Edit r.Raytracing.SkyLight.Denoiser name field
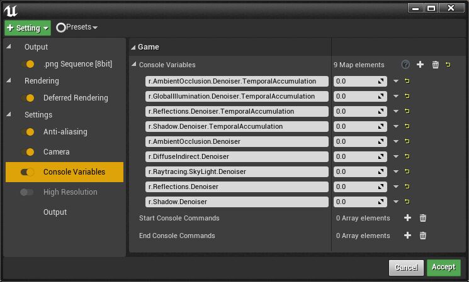This screenshot has width=469, height=282. tap(237, 171)
